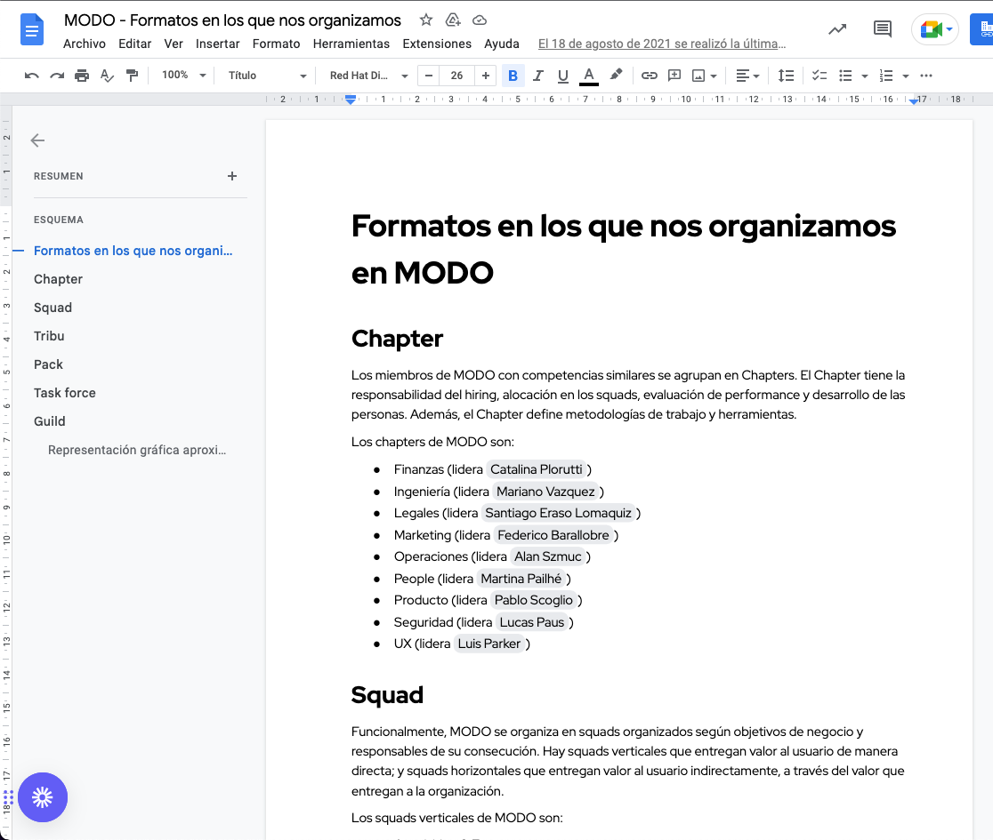This screenshot has height=840, width=993.
Task: Click the Redo arrow icon
Action: pos(57,76)
